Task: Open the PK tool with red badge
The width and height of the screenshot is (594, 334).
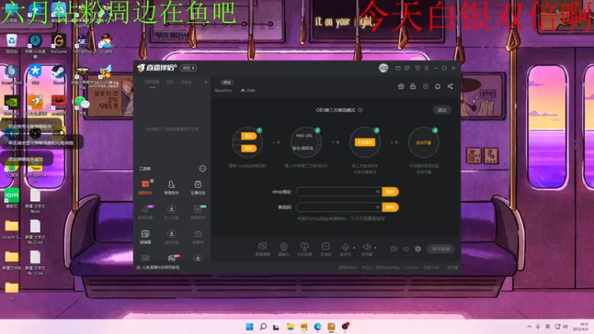Action: point(172,258)
